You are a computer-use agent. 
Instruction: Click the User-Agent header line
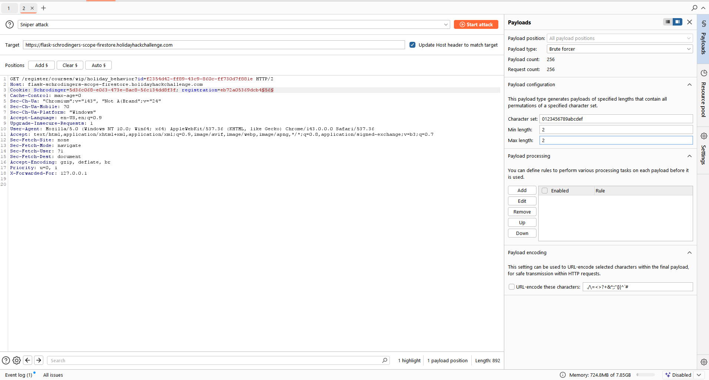192,129
